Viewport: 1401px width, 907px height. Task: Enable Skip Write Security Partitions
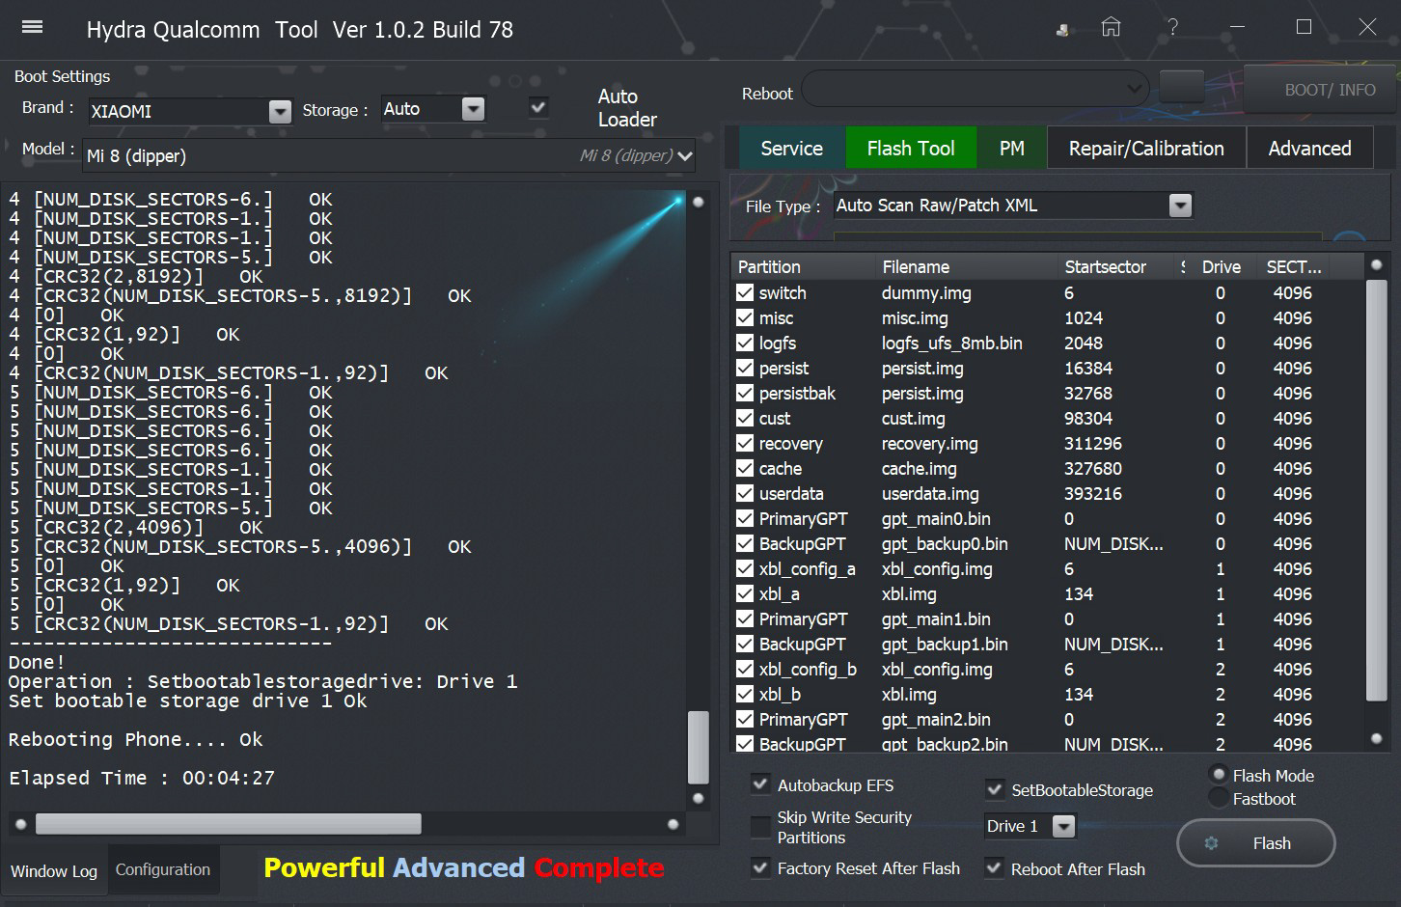[760, 827]
